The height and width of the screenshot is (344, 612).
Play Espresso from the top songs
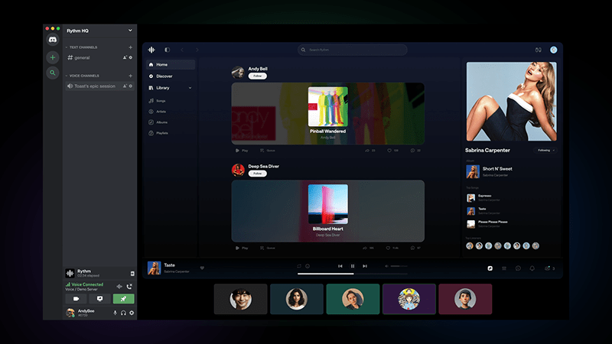[x=484, y=198]
